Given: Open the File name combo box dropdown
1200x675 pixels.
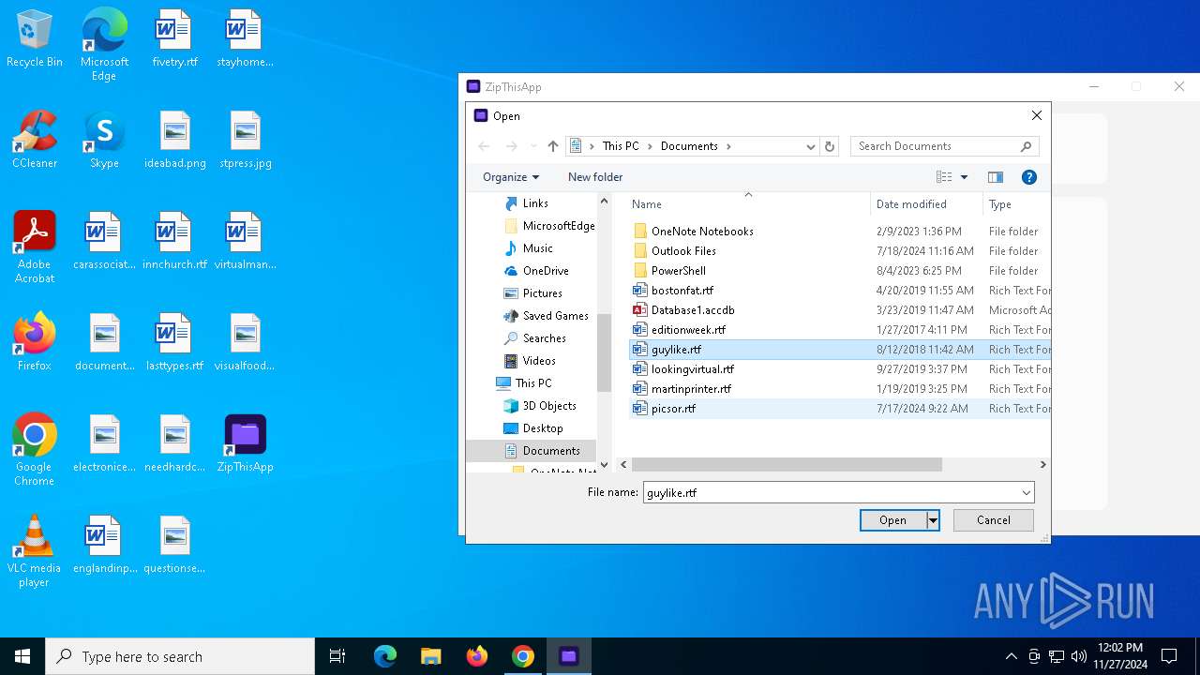Looking at the screenshot, I should (x=1027, y=492).
